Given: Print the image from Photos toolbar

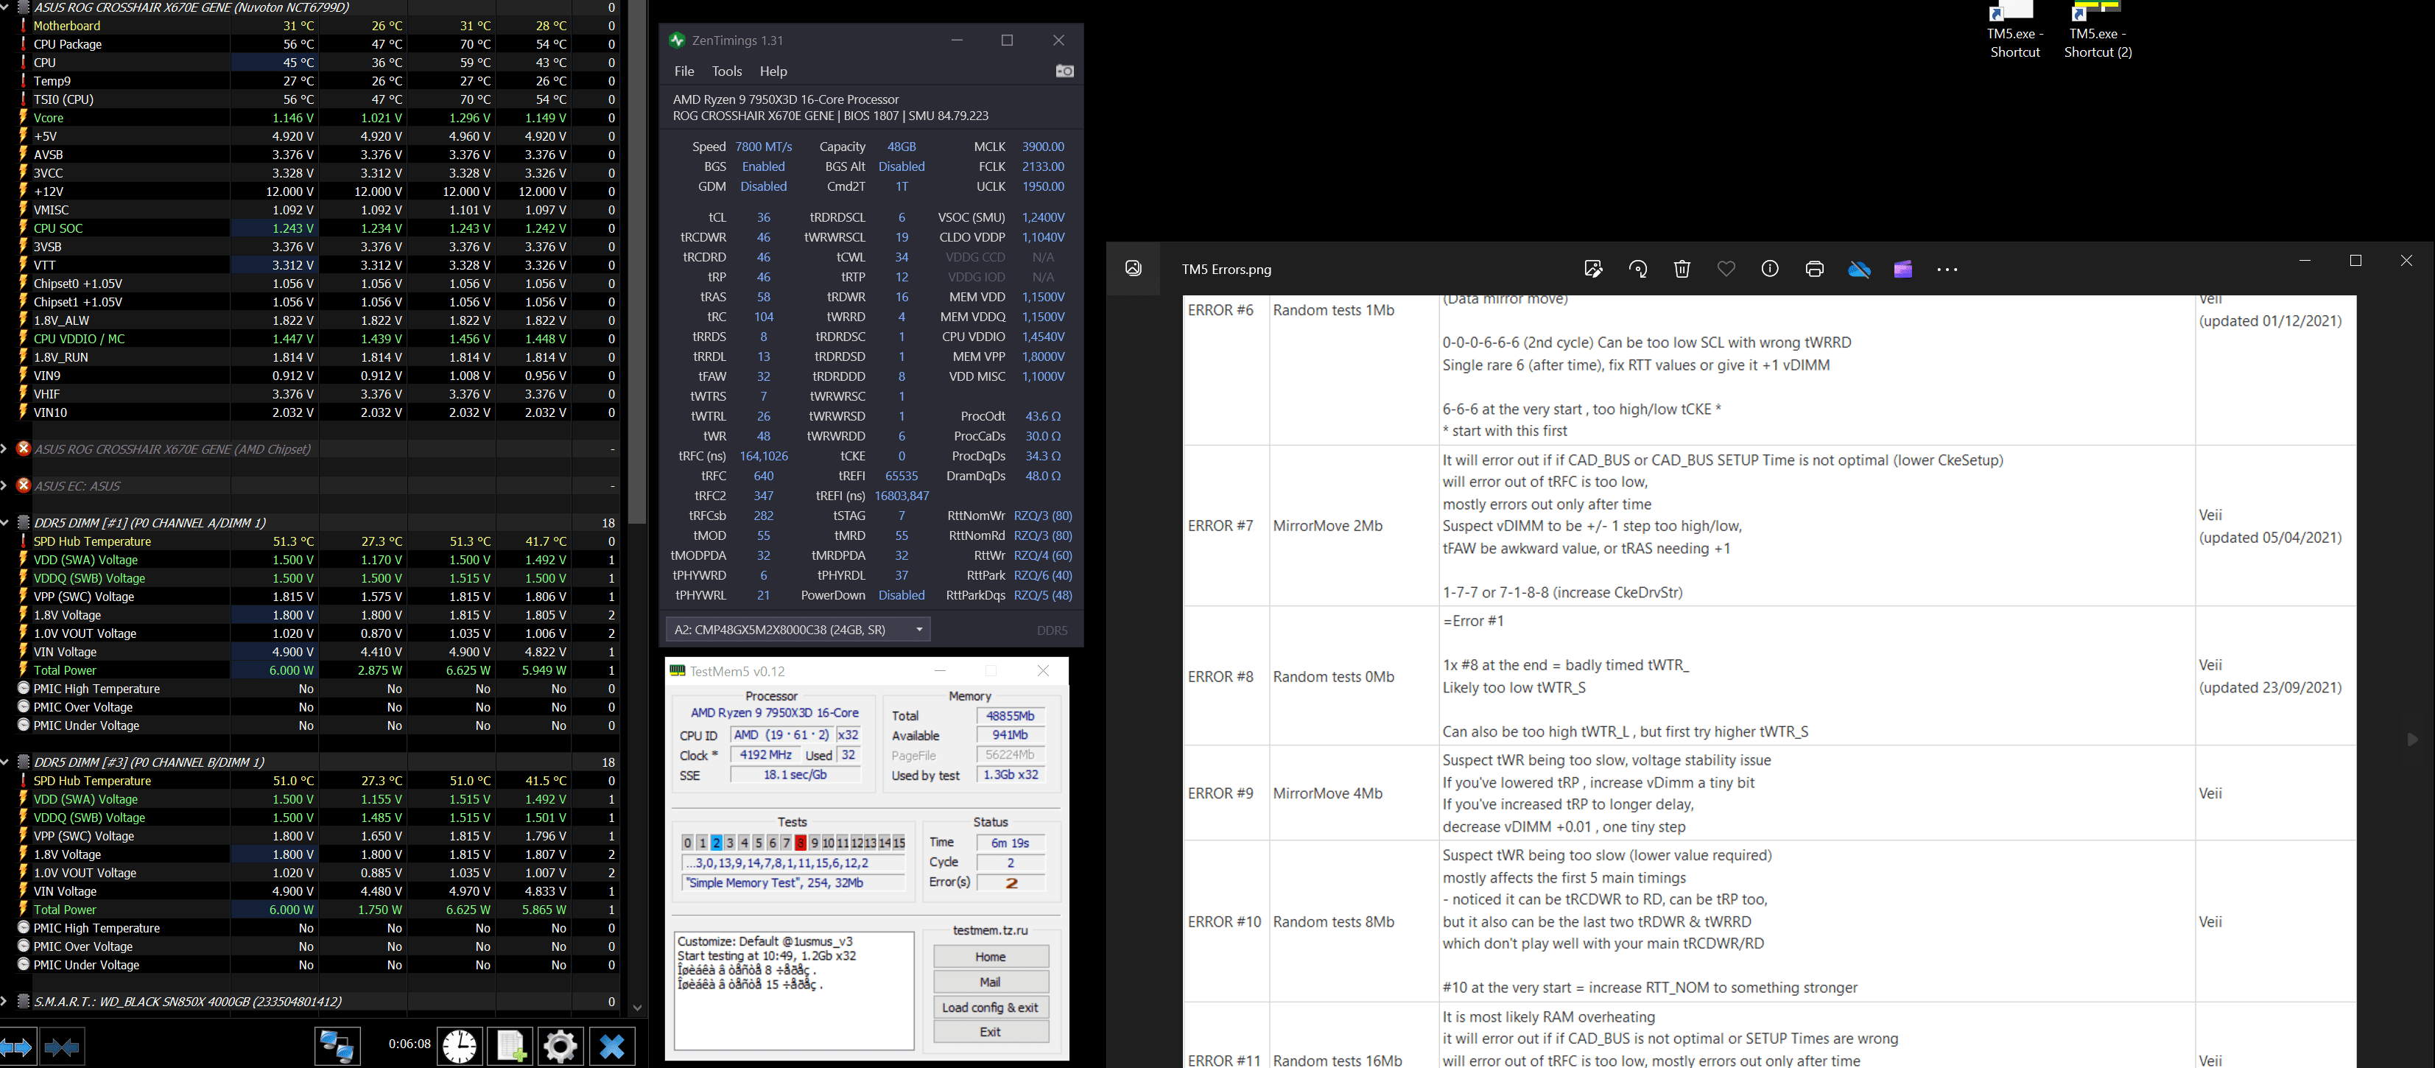Looking at the screenshot, I should pyautogui.click(x=1814, y=268).
